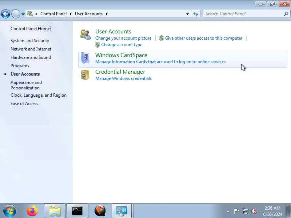The width and height of the screenshot is (291, 218).
Task: Click the shield icon beside Change account type
Action: [x=97, y=45]
